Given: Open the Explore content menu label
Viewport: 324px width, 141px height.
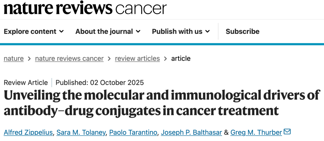Looking at the screenshot, I should coord(30,31).
